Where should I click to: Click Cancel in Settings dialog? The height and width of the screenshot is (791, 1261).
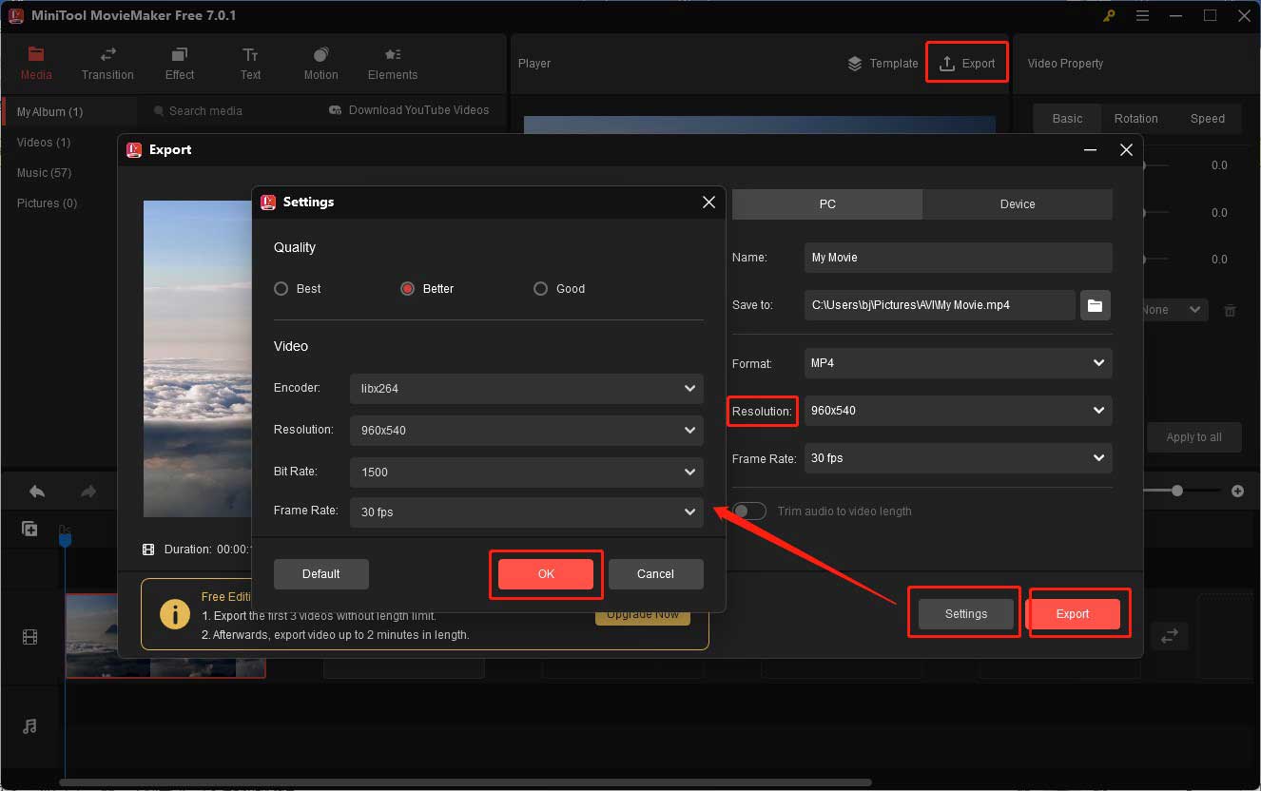pyautogui.click(x=655, y=574)
